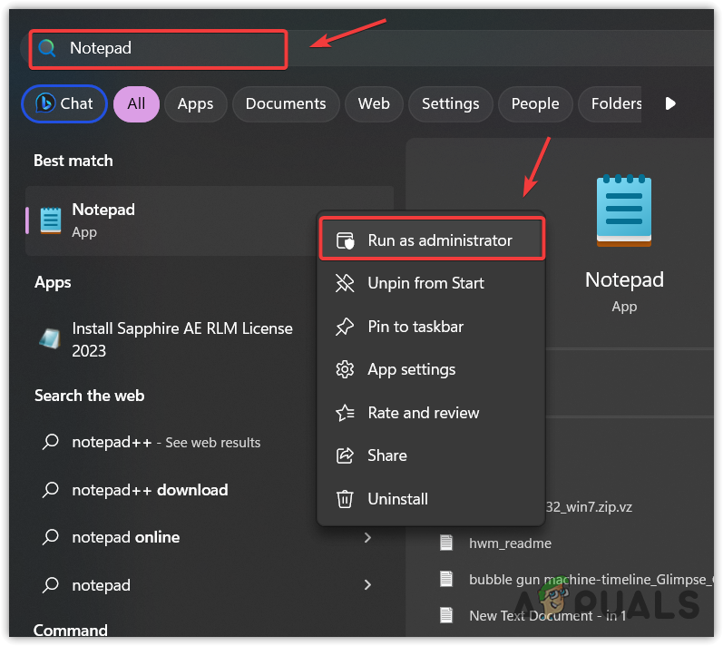Open the 32_win7.zip.vz recent file

coord(589,507)
